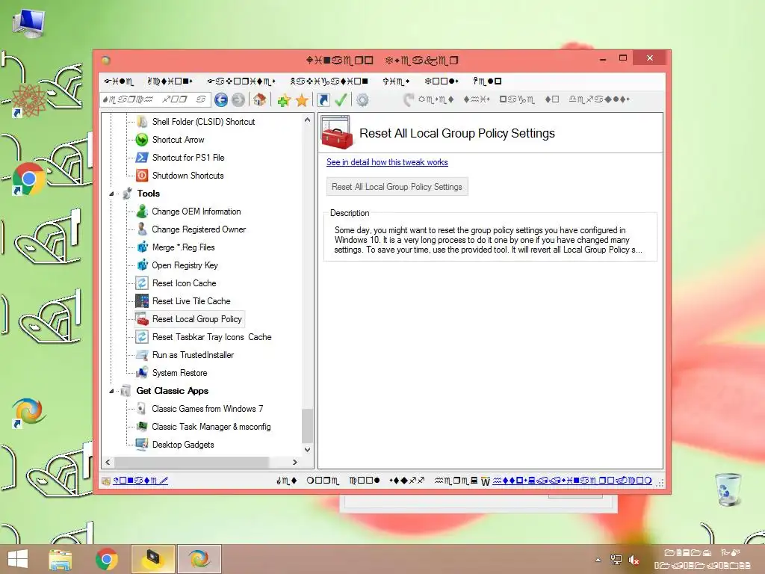Click the Classic Games from Windows 7 card icon
The width and height of the screenshot is (765, 574).
pos(141,409)
